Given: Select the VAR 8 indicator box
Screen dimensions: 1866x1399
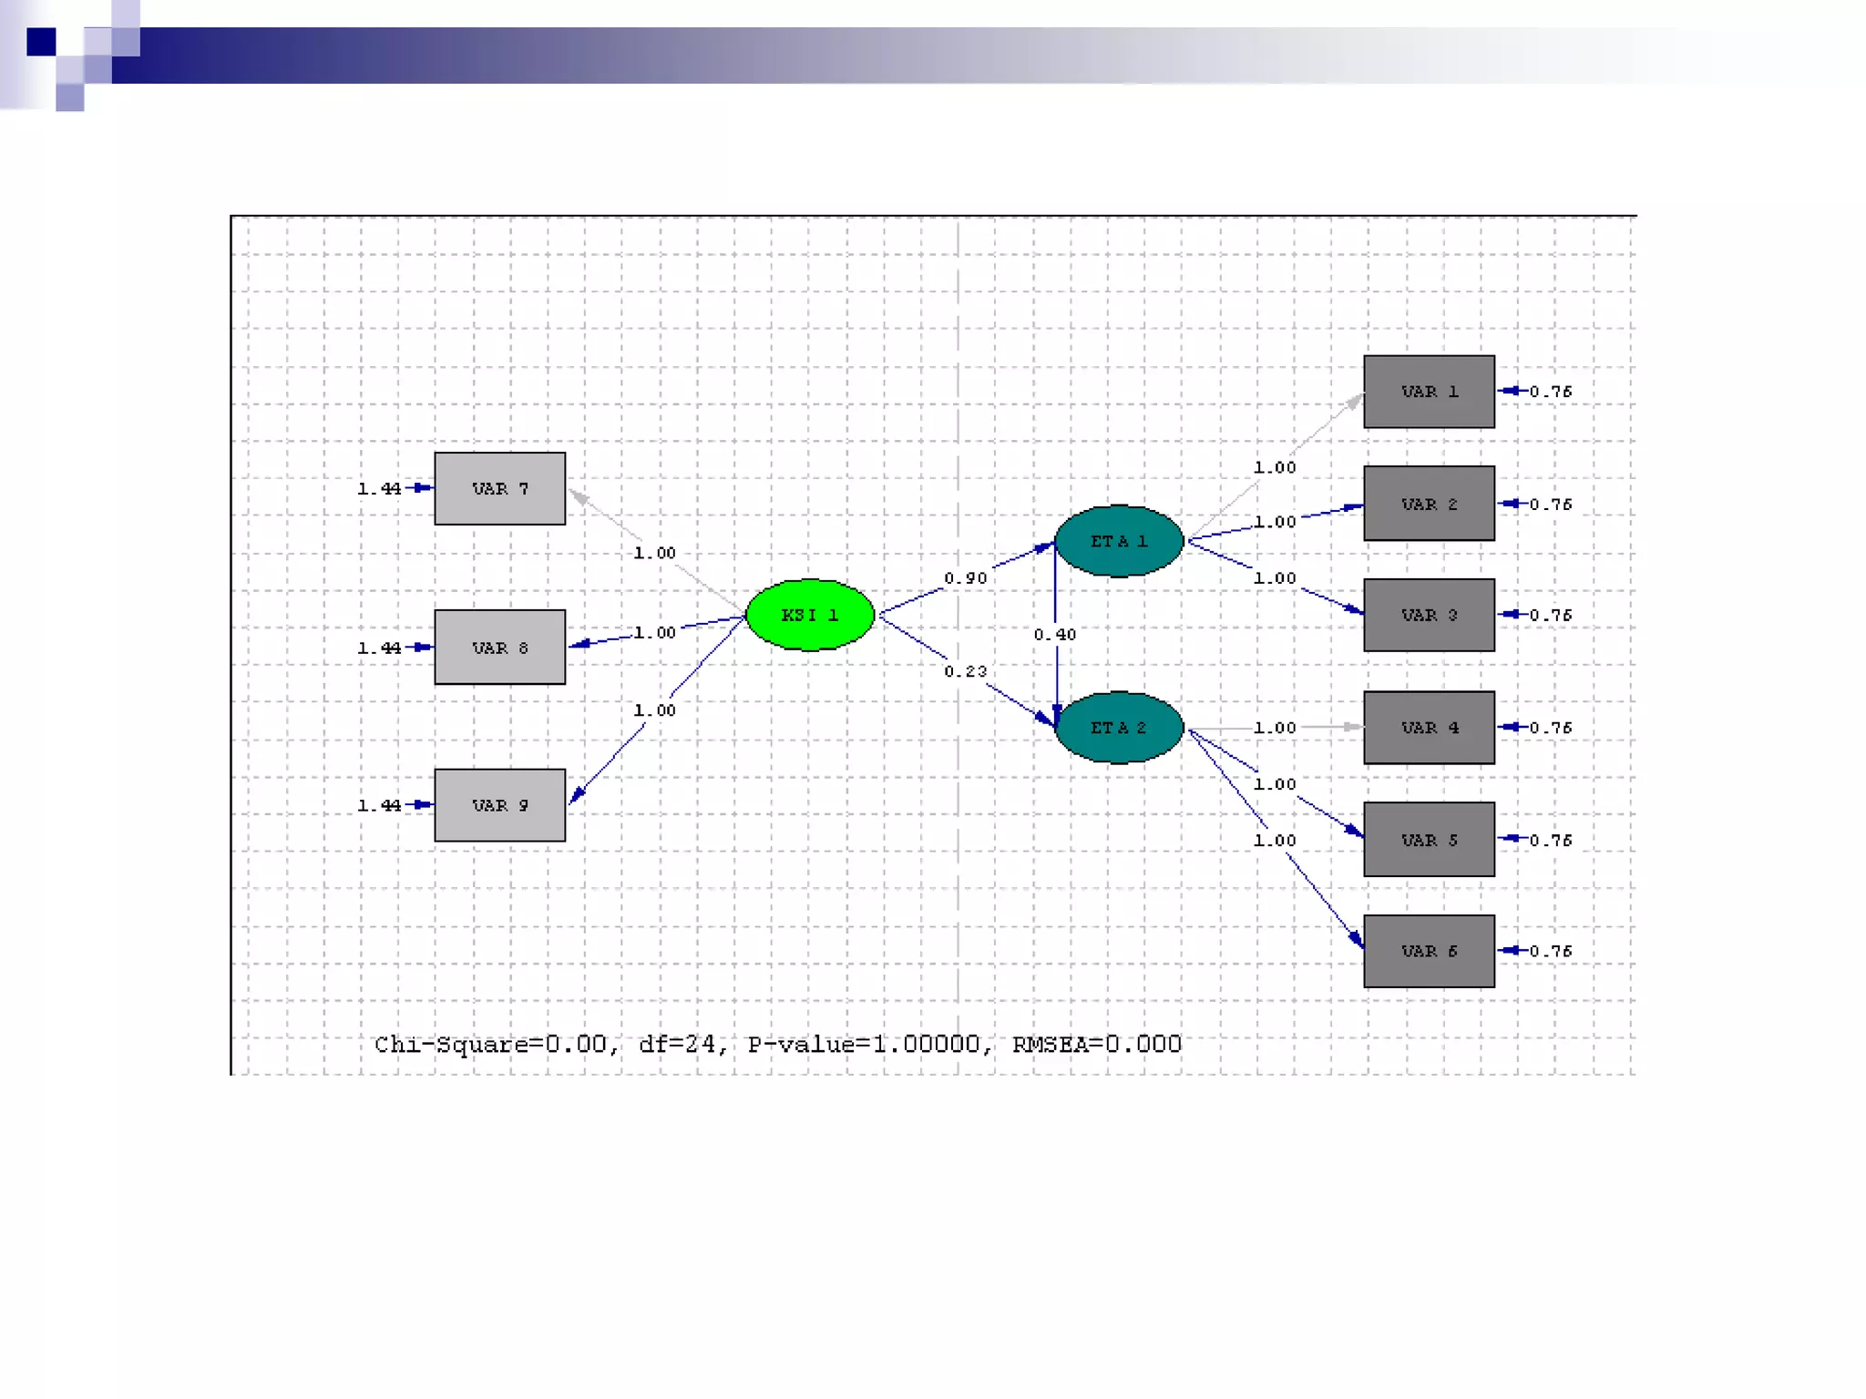Looking at the screenshot, I should tap(499, 648).
